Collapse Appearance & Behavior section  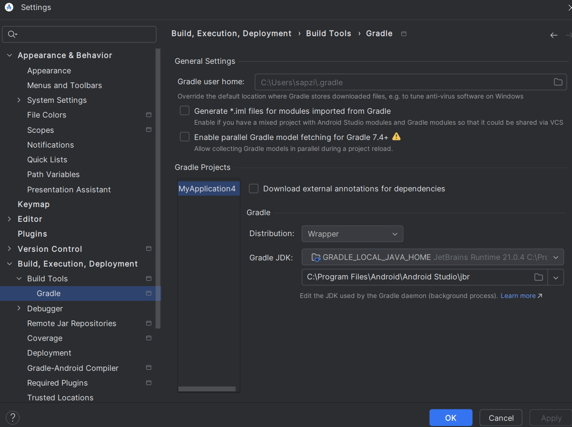pos(10,55)
